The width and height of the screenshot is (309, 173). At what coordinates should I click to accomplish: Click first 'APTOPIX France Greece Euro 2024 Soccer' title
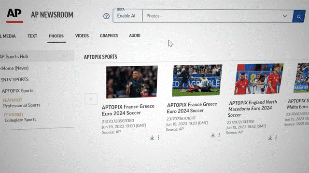click(x=128, y=110)
